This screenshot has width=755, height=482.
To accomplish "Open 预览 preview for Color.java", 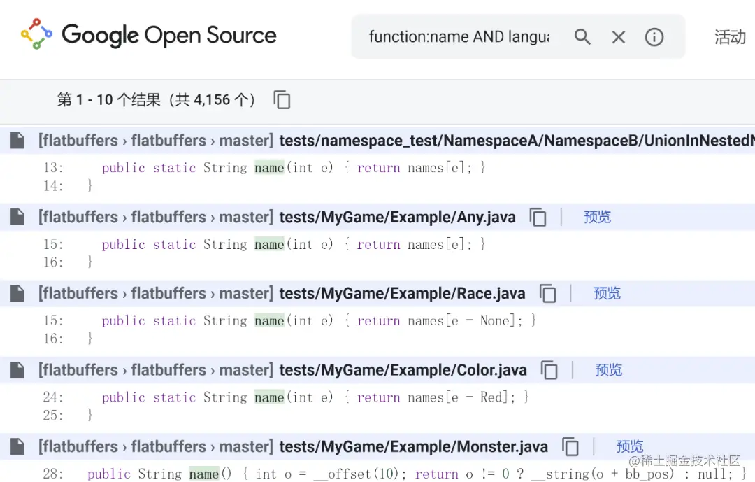I will pyautogui.click(x=608, y=370).
